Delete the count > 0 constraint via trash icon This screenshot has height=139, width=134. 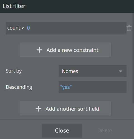pyautogui.click(x=129, y=28)
